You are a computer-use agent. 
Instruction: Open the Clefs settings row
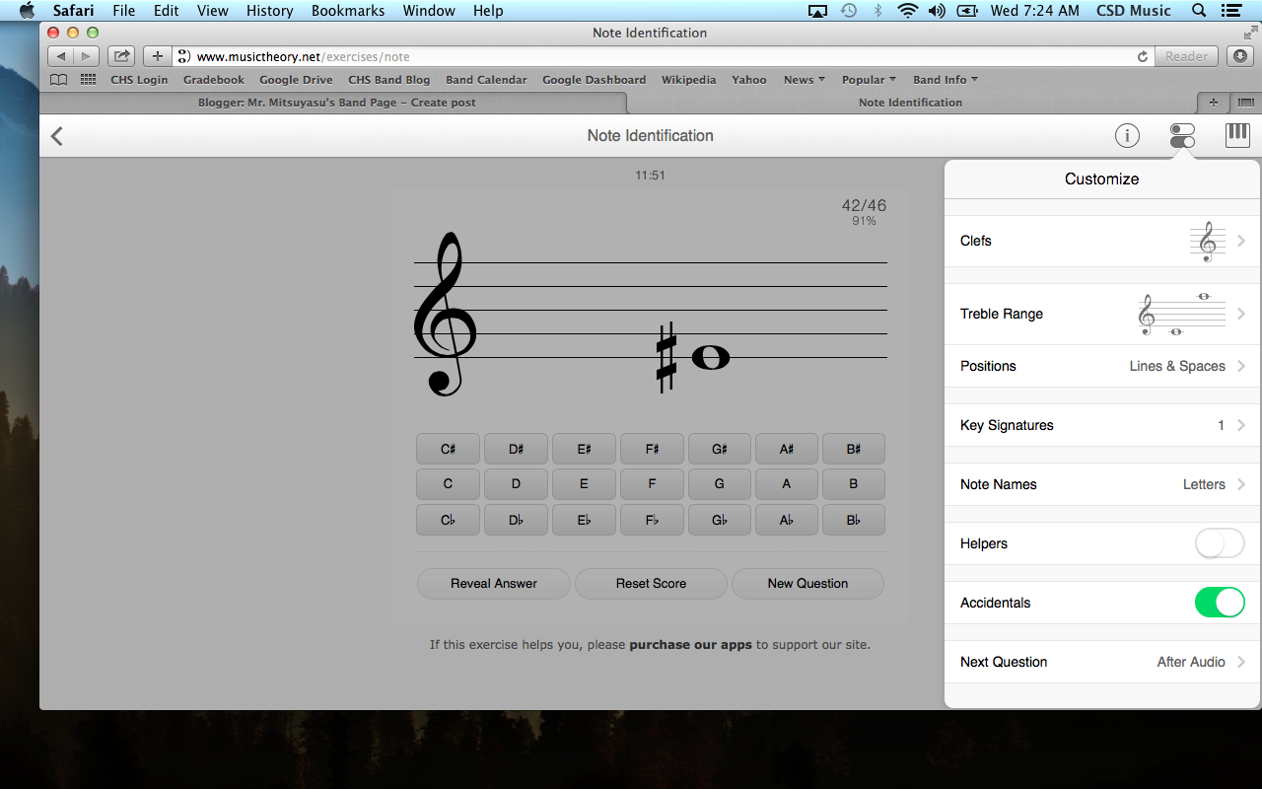(1101, 241)
